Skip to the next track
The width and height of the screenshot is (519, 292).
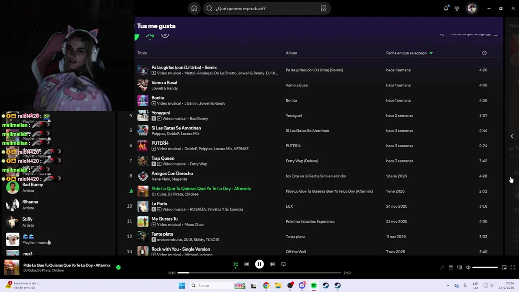272,264
